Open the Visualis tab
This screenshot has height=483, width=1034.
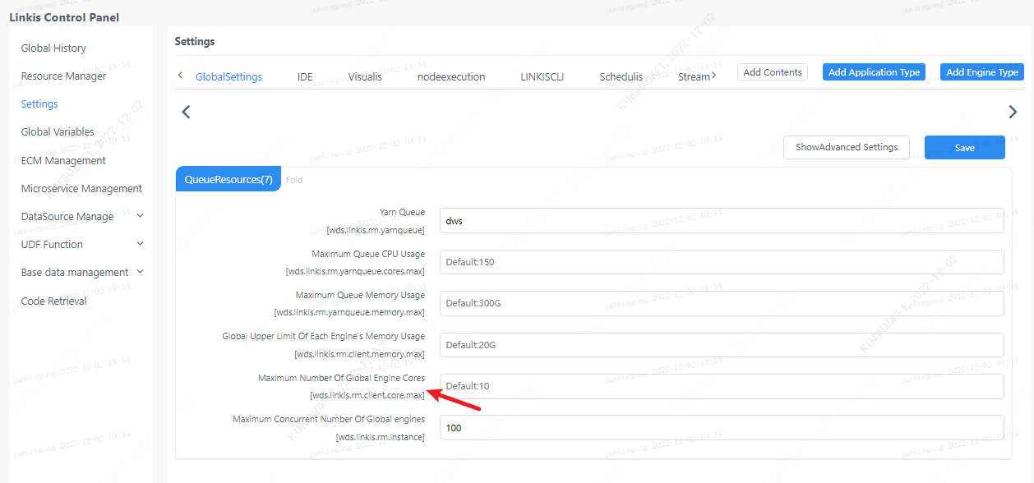[365, 76]
